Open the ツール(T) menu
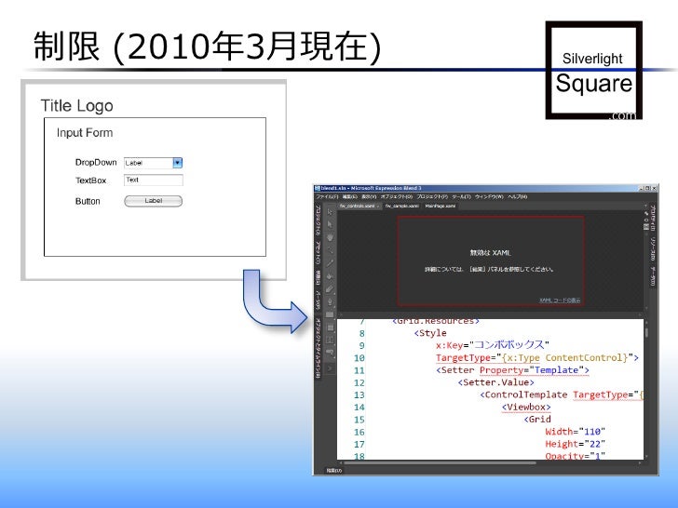678x508 pixels. [x=461, y=196]
